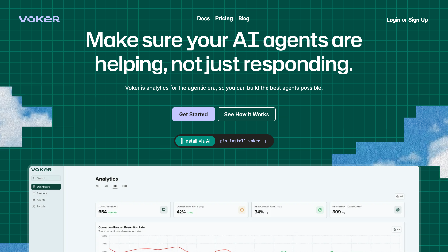
Task: Select the 30D time range tab
Action: coord(115,186)
